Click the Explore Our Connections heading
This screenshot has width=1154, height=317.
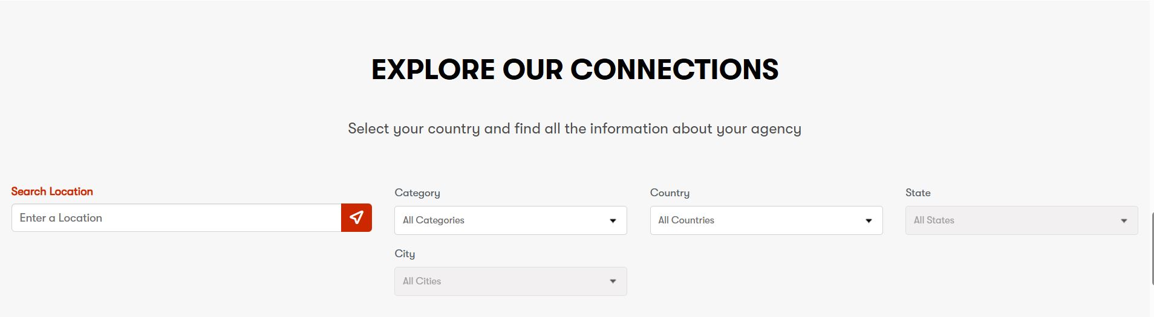[x=575, y=69]
